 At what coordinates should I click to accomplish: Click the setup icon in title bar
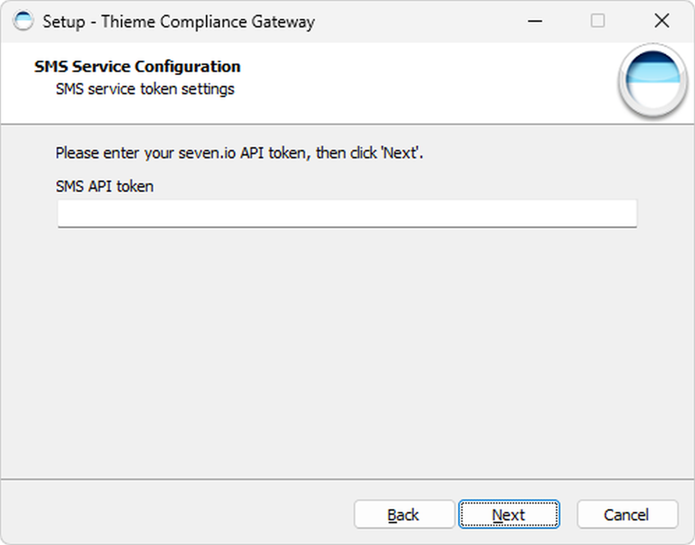[23, 21]
